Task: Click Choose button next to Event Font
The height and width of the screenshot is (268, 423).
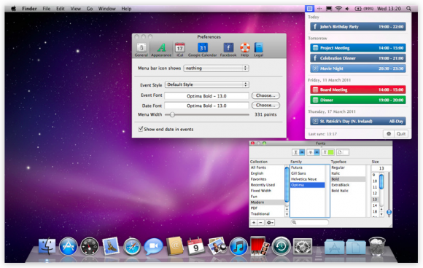Action: click(x=265, y=95)
